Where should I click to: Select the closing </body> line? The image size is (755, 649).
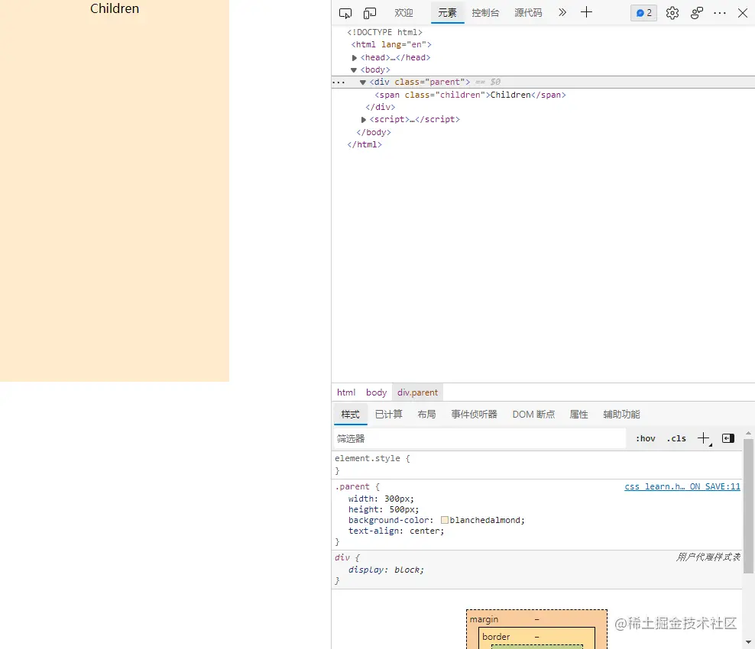pos(374,132)
